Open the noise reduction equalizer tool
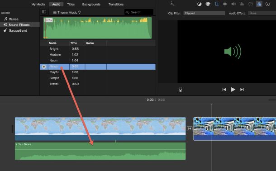Viewport: 276px width, 171px height. (242, 4)
